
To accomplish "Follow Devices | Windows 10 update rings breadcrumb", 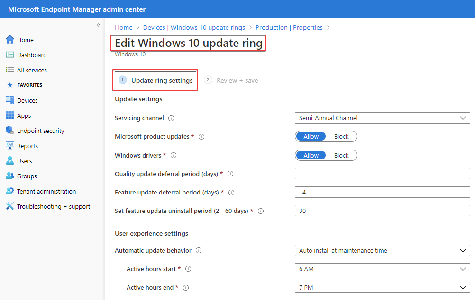I will tap(194, 27).
